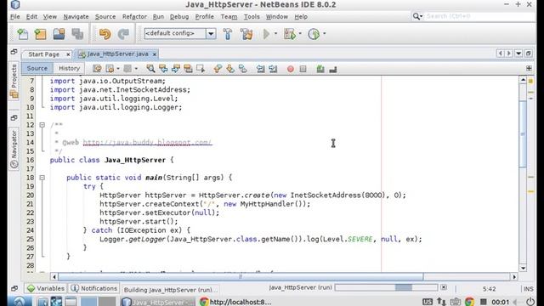Click Shift Line Left icon
This screenshot has height=306, width=544.
pos(261,69)
